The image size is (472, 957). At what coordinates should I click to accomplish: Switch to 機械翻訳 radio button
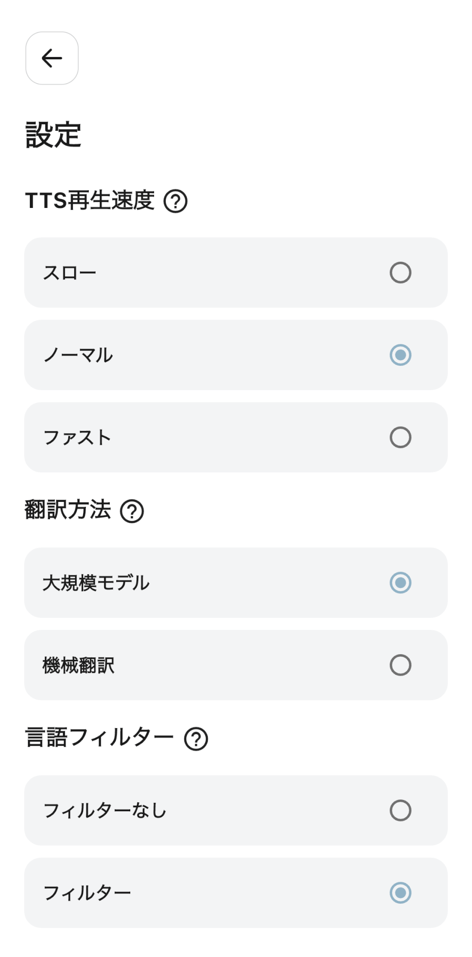[x=400, y=665]
